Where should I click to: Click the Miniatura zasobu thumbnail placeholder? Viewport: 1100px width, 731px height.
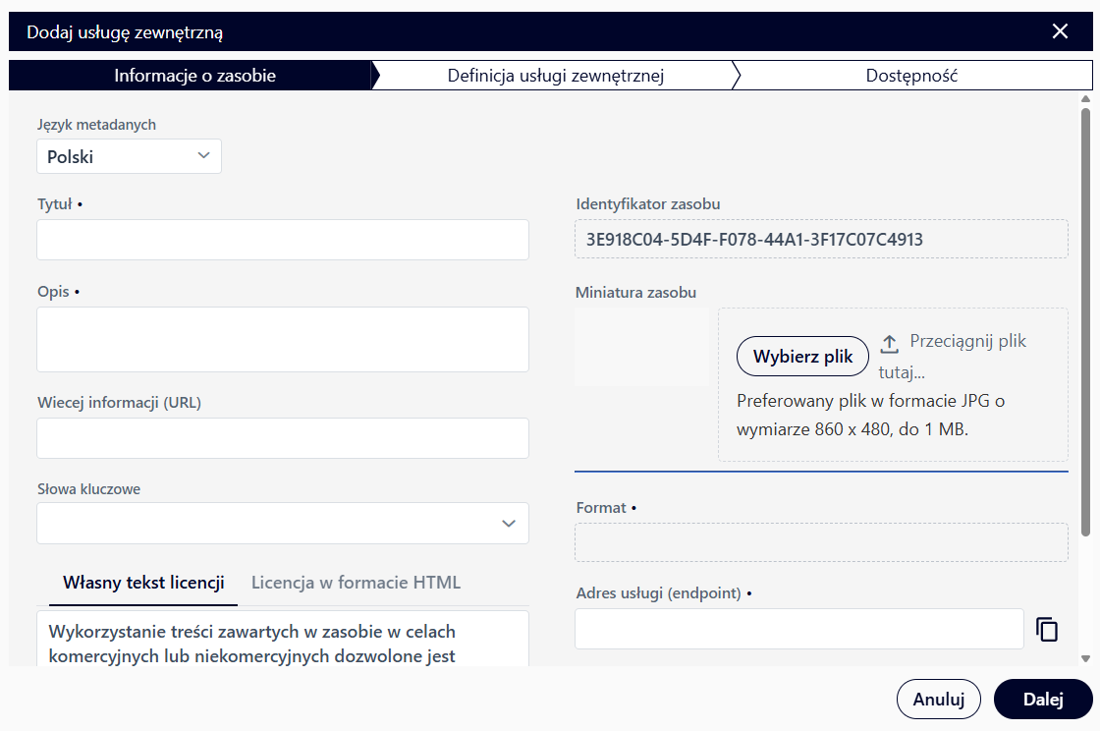(641, 347)
